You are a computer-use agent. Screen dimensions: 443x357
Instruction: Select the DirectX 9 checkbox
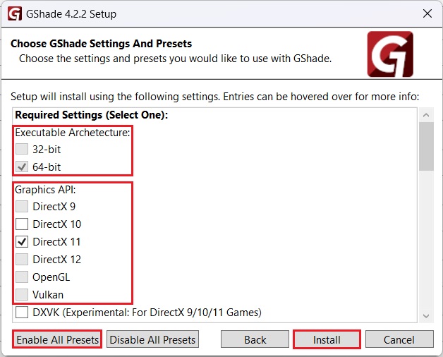click(x=22, y=207)
